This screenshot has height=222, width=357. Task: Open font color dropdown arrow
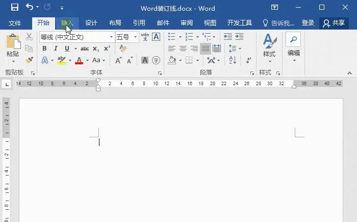tap(87, 60)
